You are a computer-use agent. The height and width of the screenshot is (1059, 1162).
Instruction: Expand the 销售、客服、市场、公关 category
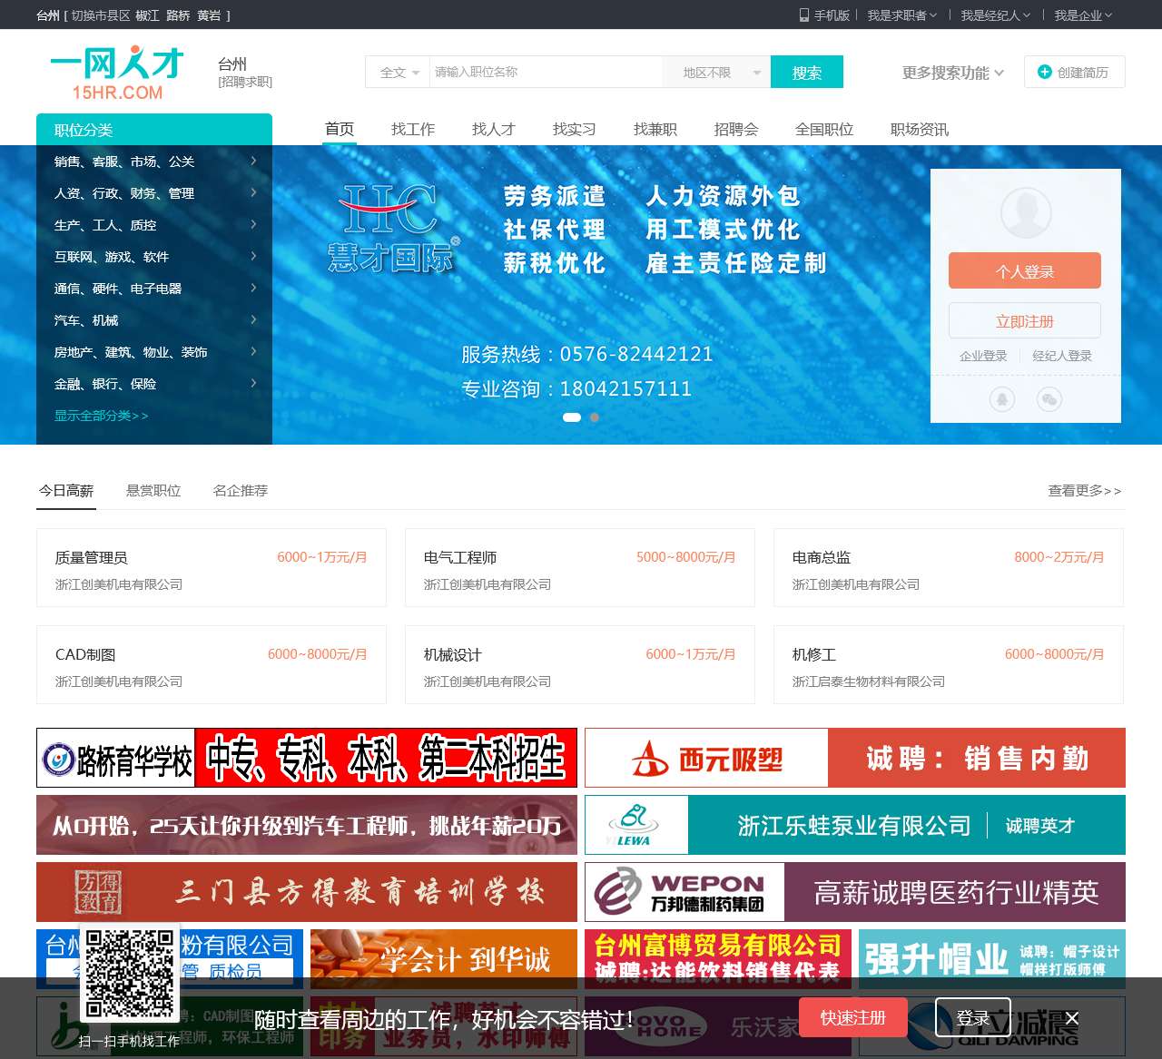pos(154,162)
